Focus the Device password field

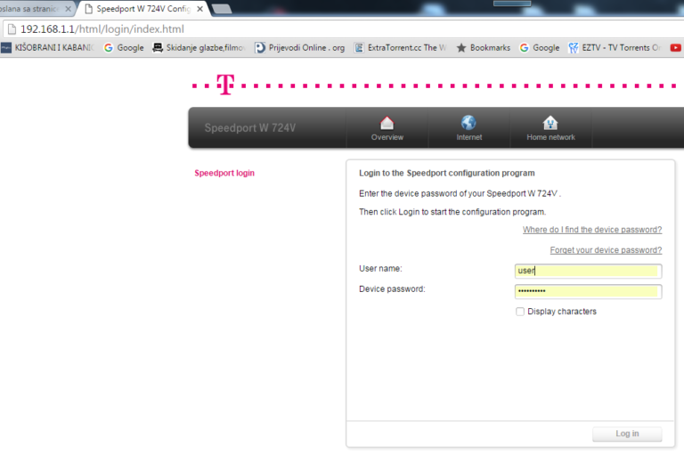(x=588, y=291)
